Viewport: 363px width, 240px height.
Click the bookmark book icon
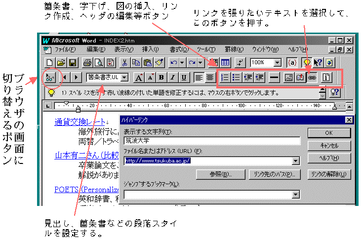click(x=300, y=78)
